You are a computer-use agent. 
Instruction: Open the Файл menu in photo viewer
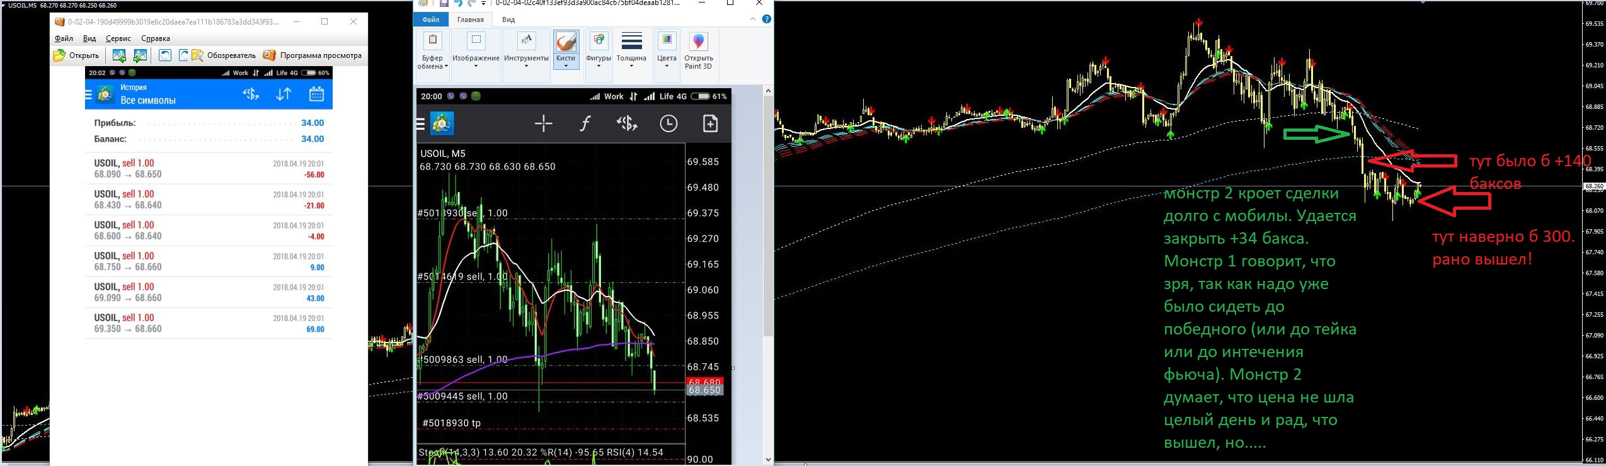64,38
